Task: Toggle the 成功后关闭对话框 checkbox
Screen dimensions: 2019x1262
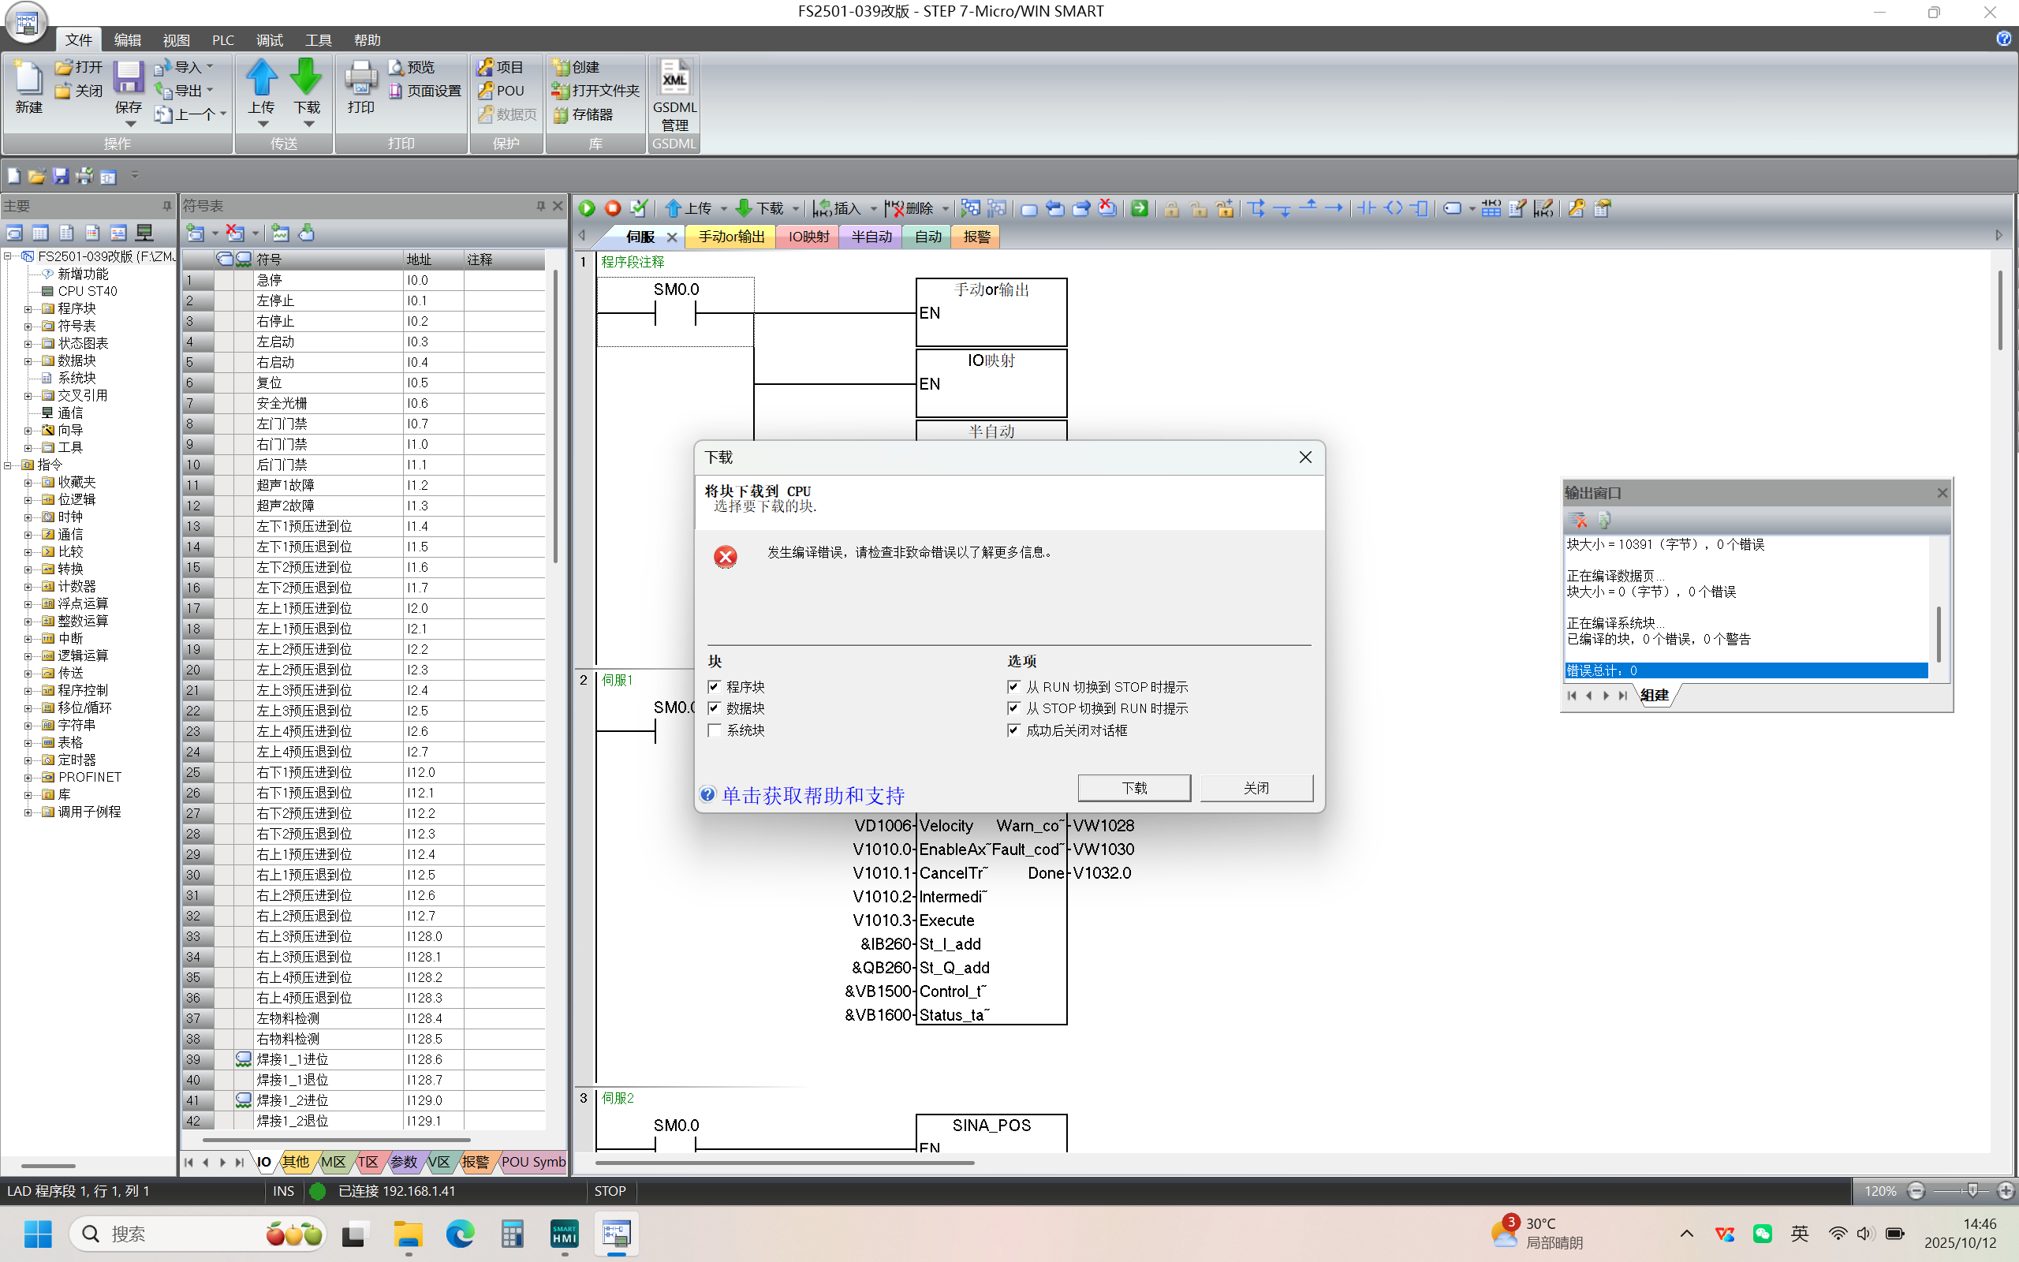Action: pyautogui.click(x=1013, y=730)
